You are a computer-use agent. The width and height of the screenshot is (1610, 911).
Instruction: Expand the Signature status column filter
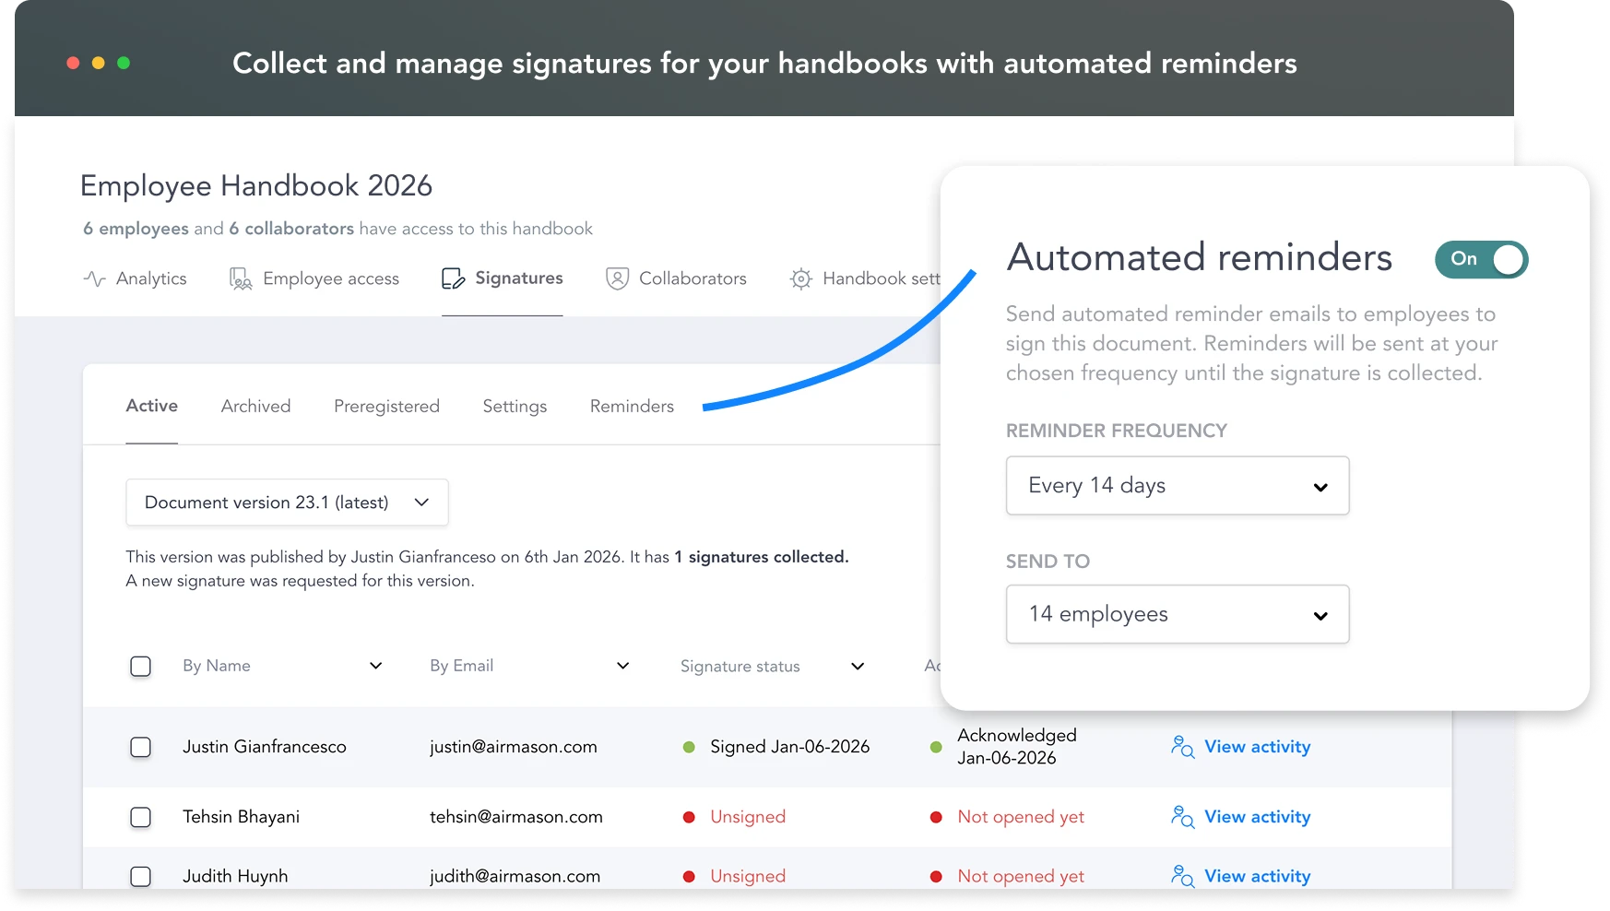click(857, 666)
